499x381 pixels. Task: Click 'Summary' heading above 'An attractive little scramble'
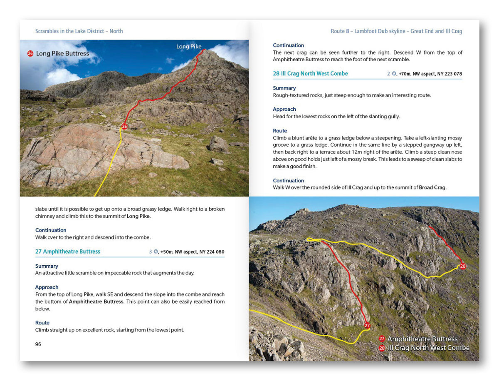(47, 266)
